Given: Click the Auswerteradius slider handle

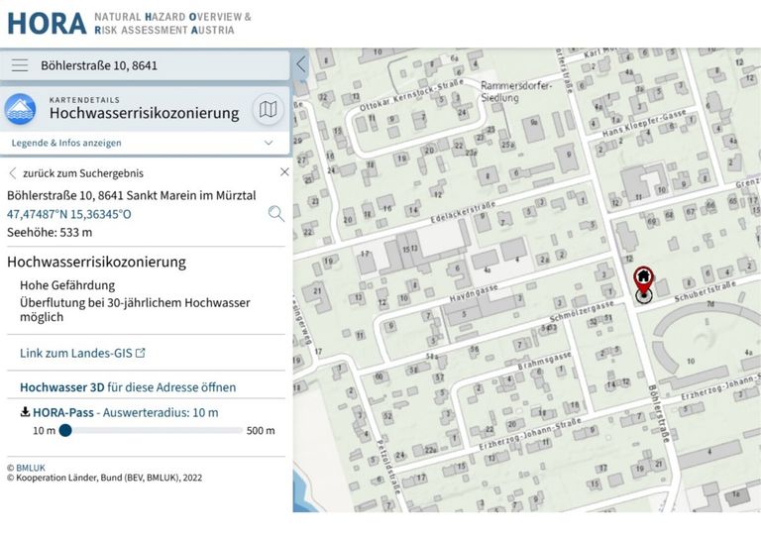Looking at the screenshot, I should point(65,430).
